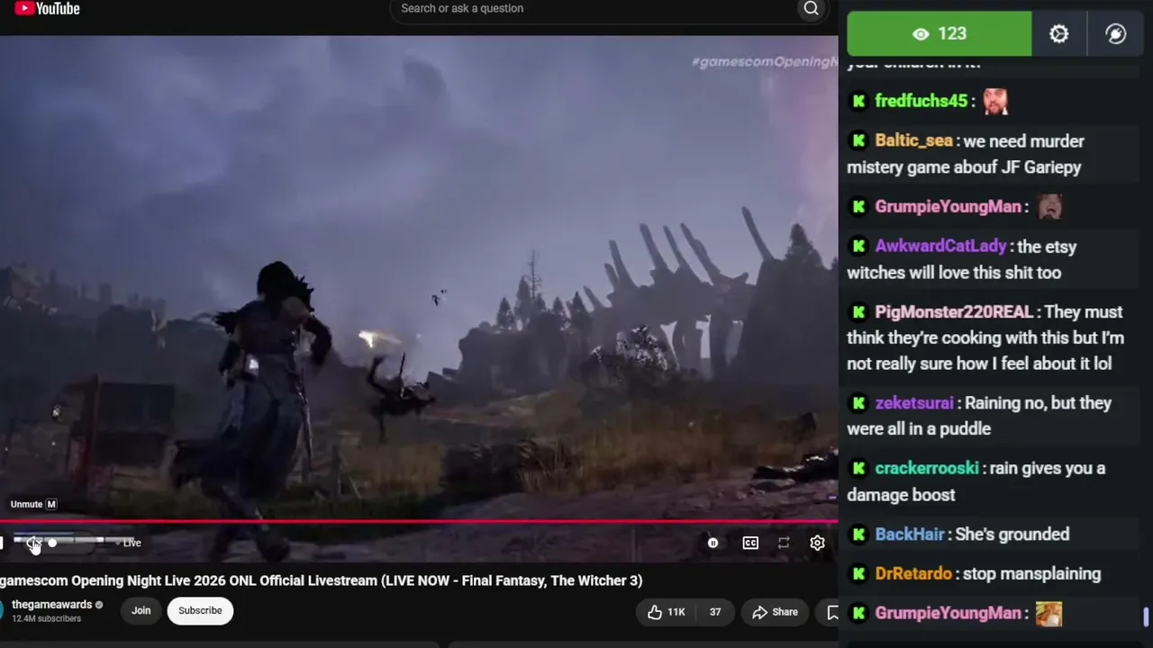
Task: Click username AwkwardCatLady in chat
Action: coord(940,246)
